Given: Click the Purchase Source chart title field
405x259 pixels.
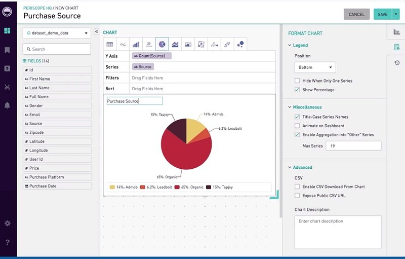Looking at the screenshot, I should 135,101.
